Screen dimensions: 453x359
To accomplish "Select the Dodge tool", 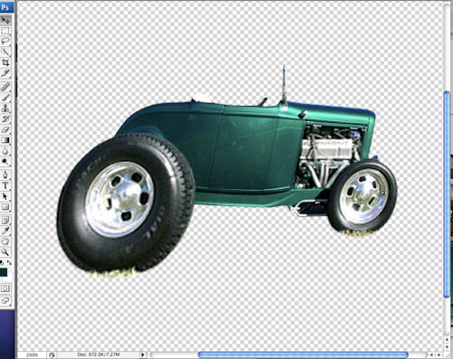I will tap(5, 161).
